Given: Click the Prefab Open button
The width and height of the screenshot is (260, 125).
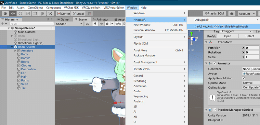Looking at the screenshot, I should click(x=227, y=36).
